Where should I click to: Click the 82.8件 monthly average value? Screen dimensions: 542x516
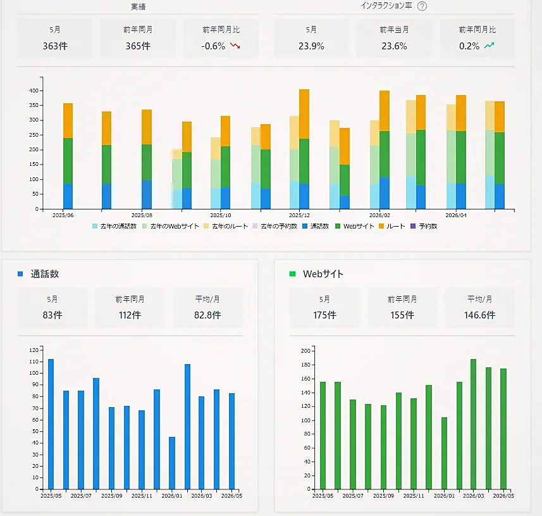click(x=207, y=315)
